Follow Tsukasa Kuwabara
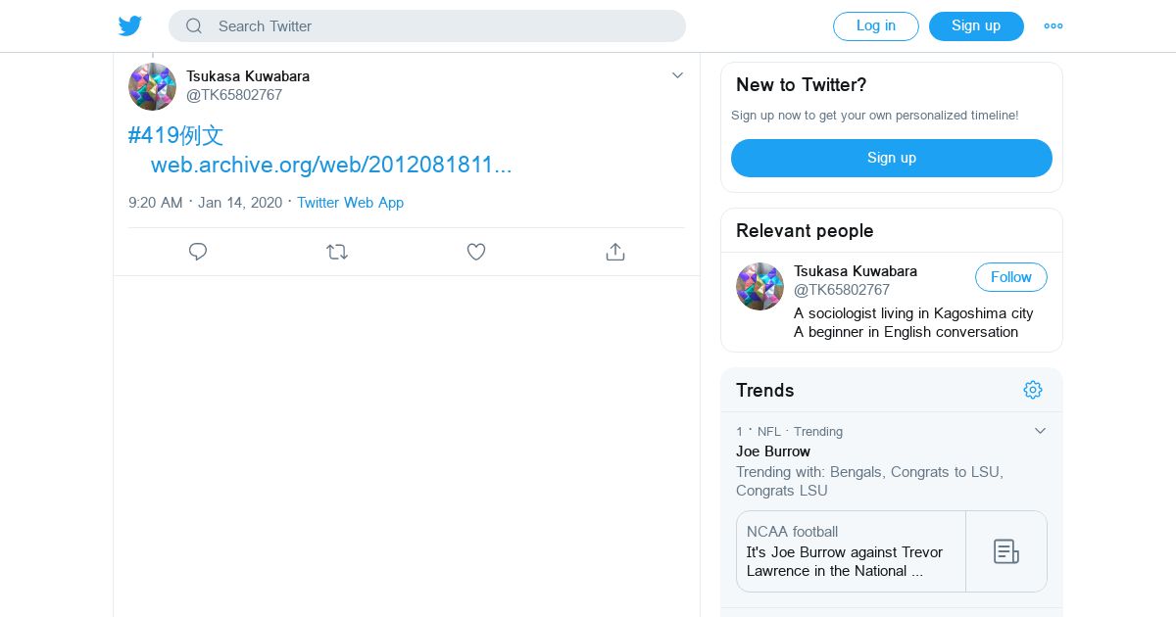Screen dimensions: 1176x617 (x=1010, y=277)
